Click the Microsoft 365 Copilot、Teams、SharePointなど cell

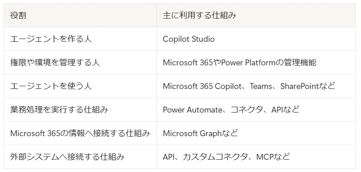(256, 86)
